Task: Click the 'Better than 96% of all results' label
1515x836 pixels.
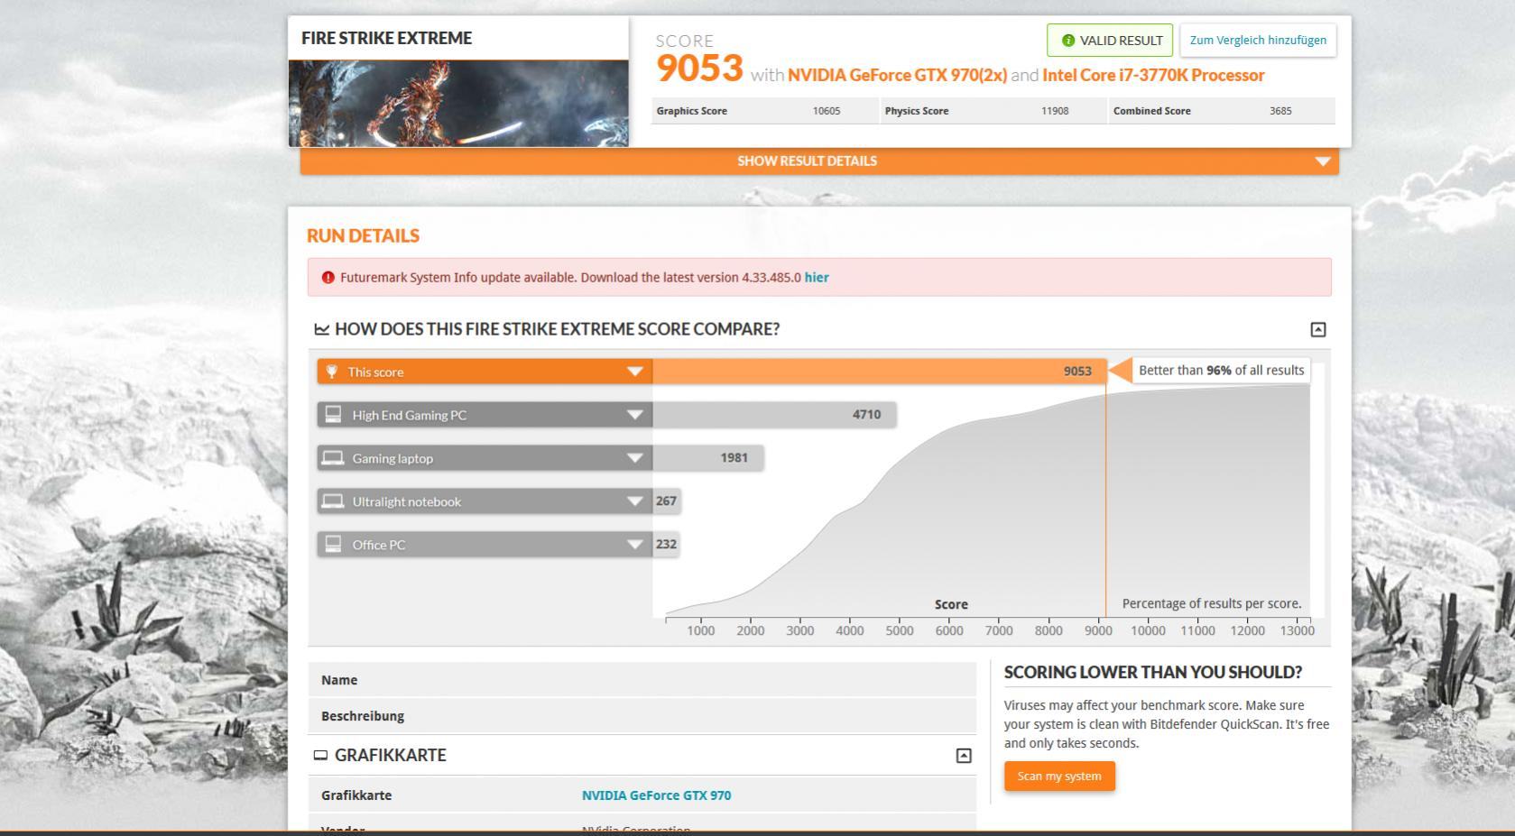Action: 1221,371
